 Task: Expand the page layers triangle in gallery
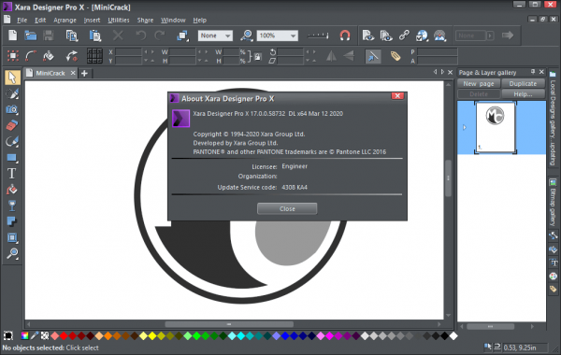pyautogui.click(x=465, y=127)
